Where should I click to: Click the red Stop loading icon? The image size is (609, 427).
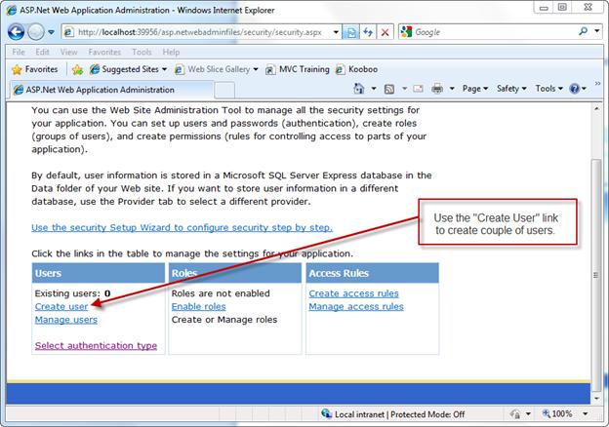(x=385, y=32)
